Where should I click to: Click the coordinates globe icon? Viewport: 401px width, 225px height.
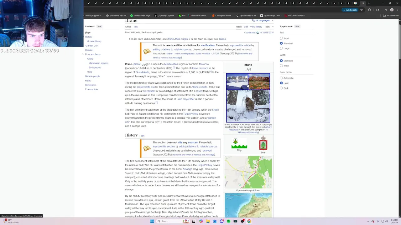pos(258,32)
